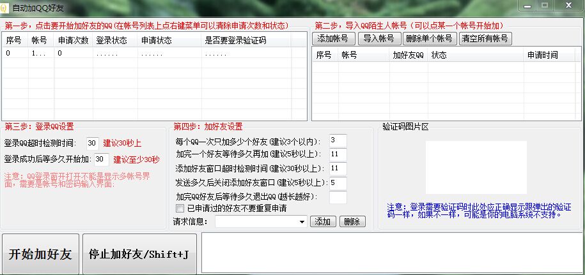
Task: Click the white 验证码图片区 captcha image box
Action: (x=476, y=167)
